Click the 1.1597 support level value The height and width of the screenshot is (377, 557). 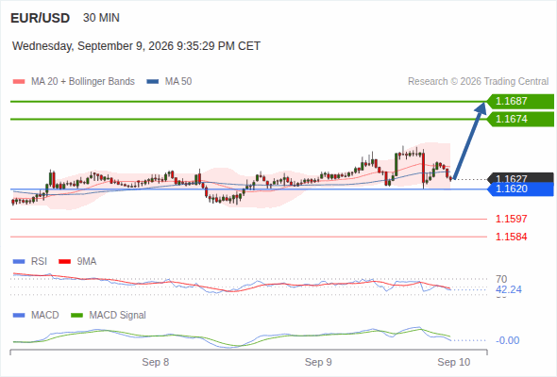pos(511,219)
